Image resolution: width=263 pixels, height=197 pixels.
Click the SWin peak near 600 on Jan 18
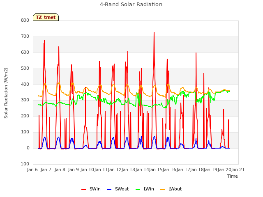[x=196, y=53]
